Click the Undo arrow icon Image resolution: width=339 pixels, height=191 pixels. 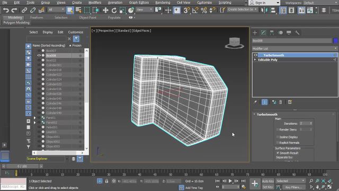6,10
